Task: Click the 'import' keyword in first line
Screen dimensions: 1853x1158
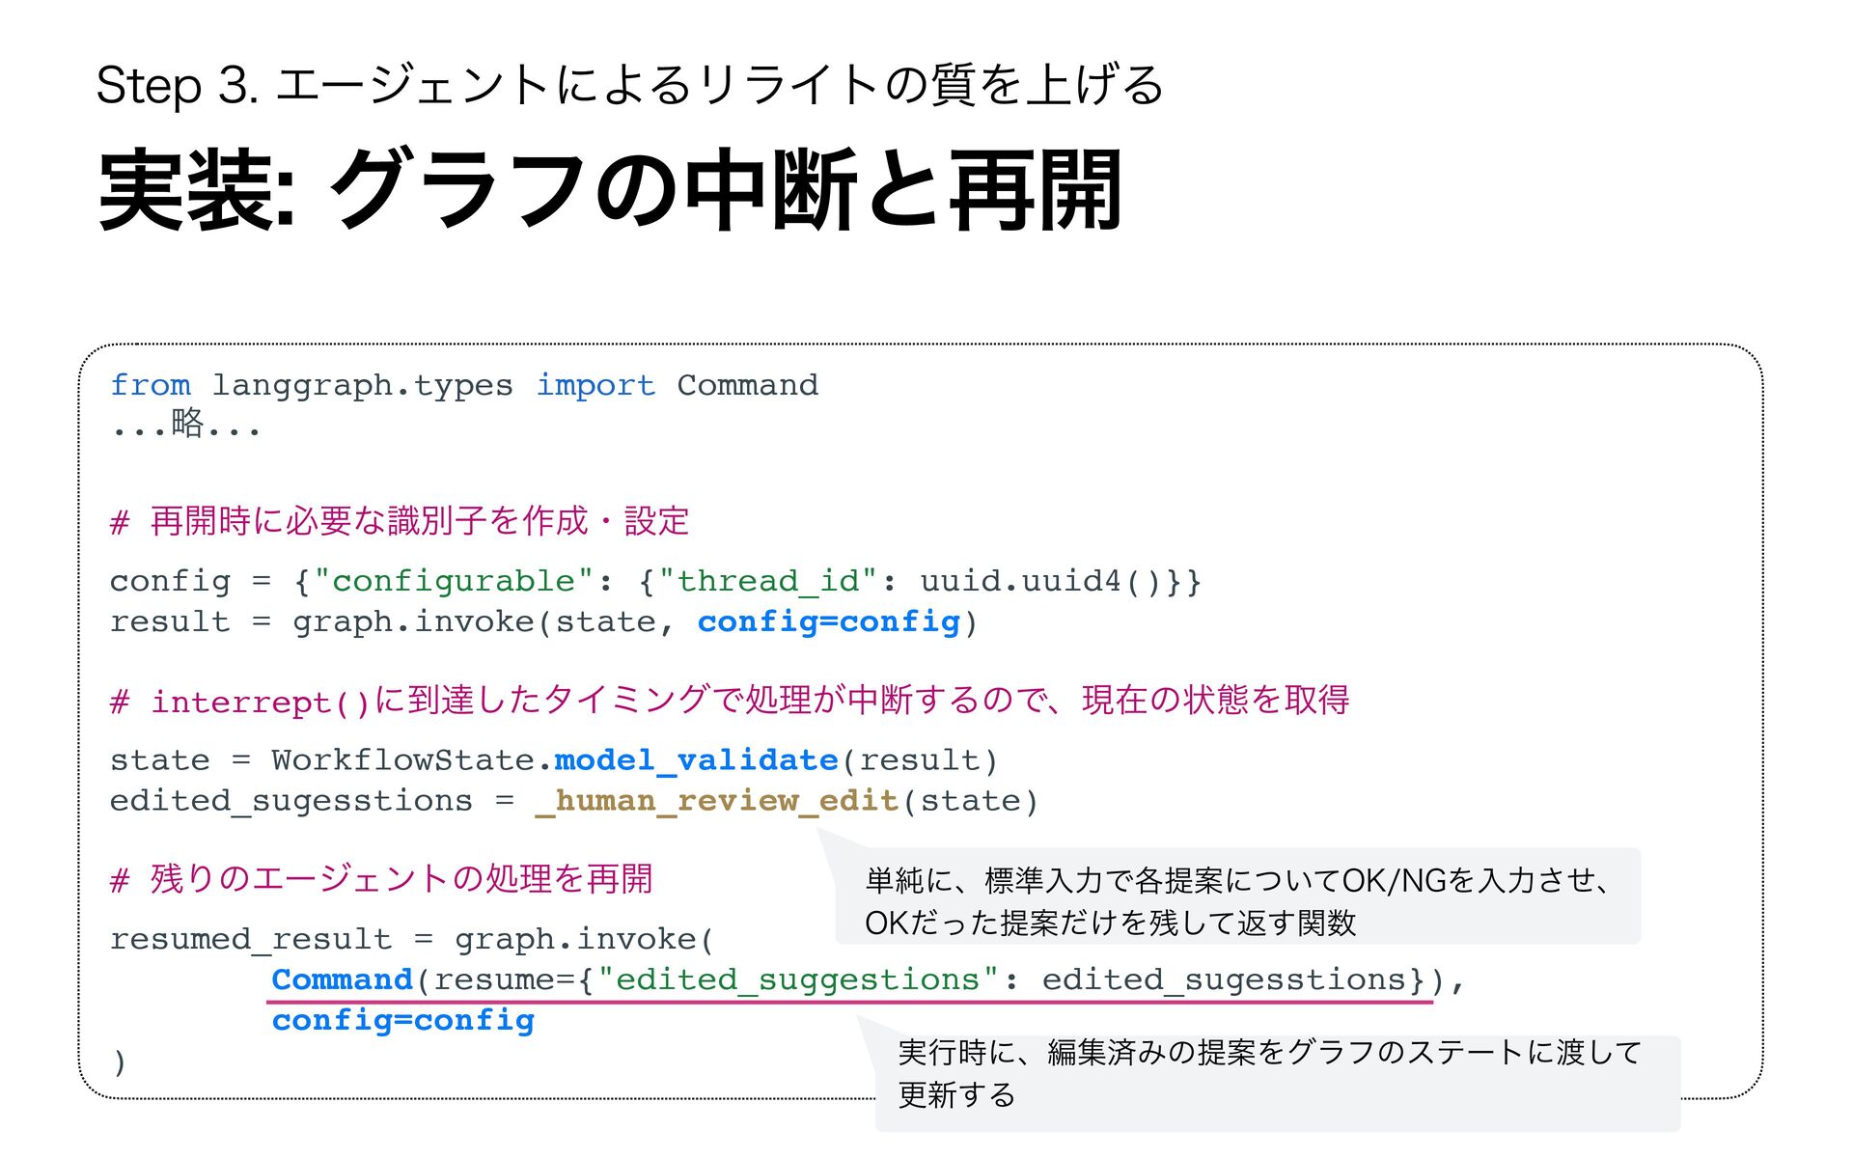Action: pyautogui.click(x=595, y=385)
